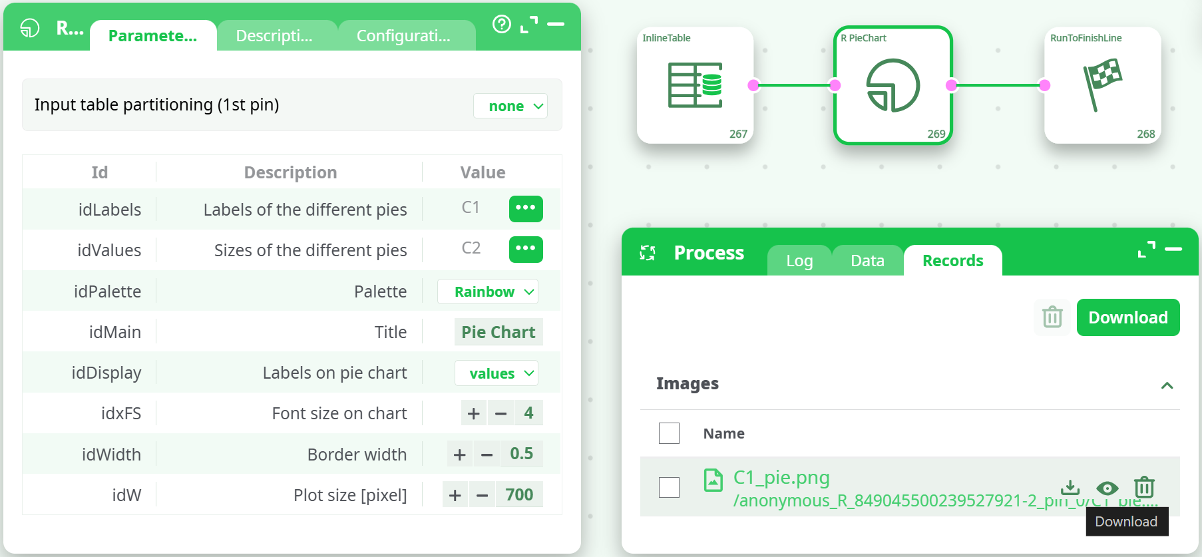Select the R PieChart node
Screen dimensions: 1202x557
click(893, 85)
